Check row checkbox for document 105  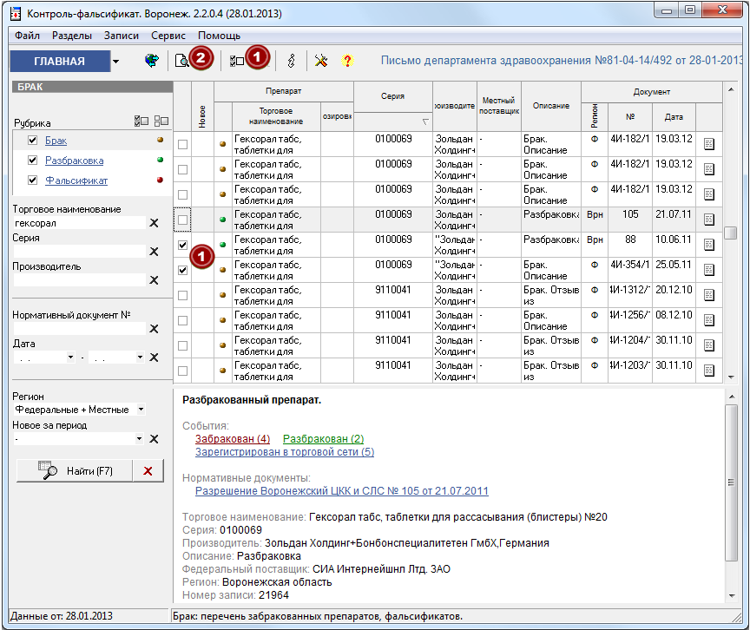coord(182,220)
